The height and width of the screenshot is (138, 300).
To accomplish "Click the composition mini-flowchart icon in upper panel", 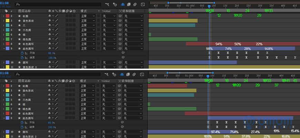I will 107,4.
